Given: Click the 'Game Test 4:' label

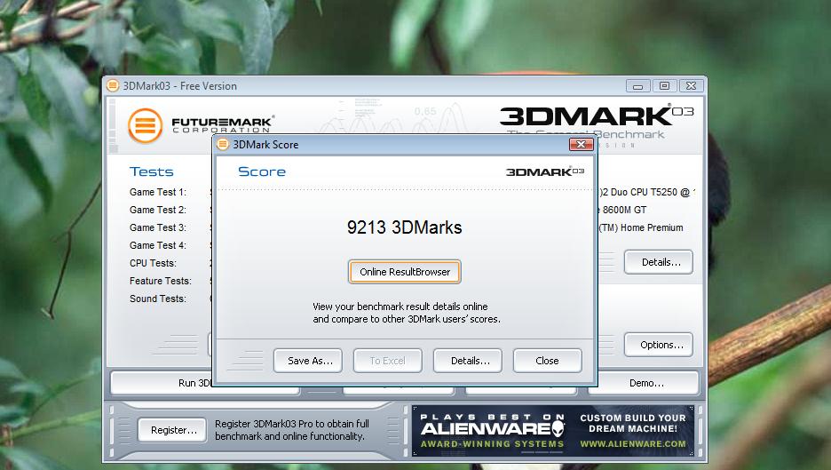Looking at the screenshot, I should click(158, 245).
